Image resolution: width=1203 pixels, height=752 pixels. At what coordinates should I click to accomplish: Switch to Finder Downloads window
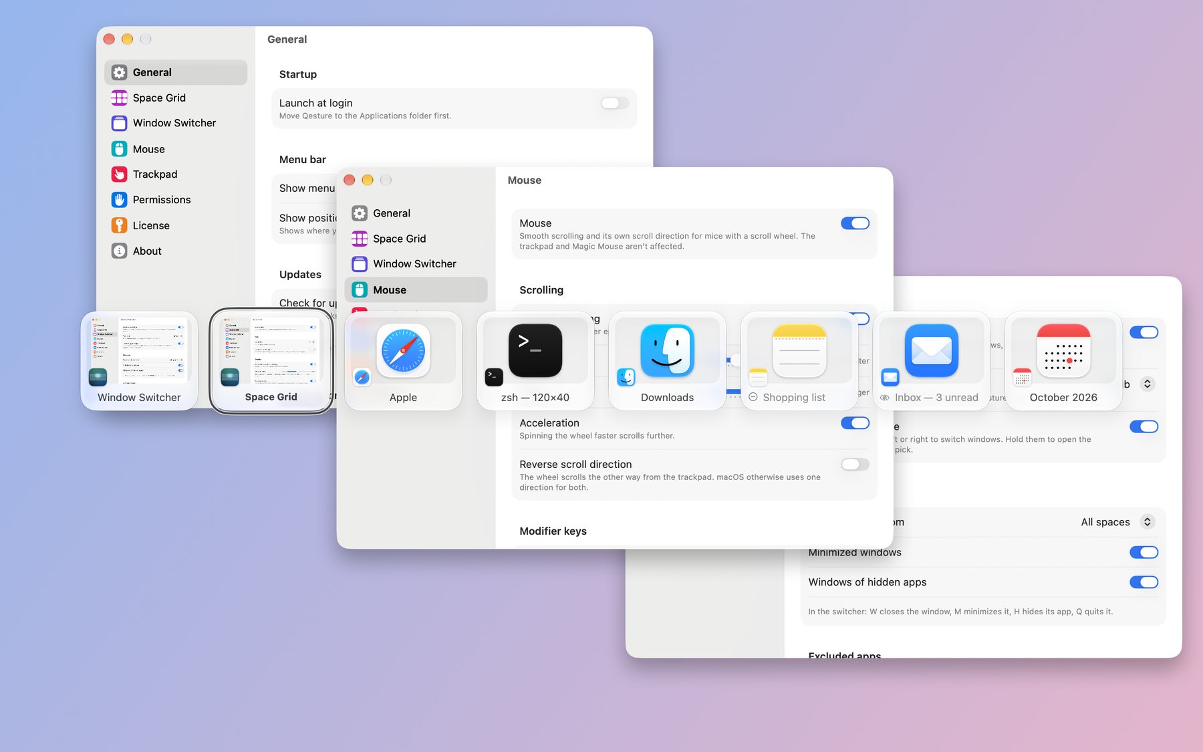point(667,361)
